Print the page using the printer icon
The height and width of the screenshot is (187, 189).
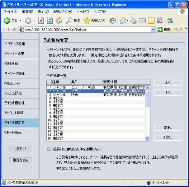(x=134, y=21)
